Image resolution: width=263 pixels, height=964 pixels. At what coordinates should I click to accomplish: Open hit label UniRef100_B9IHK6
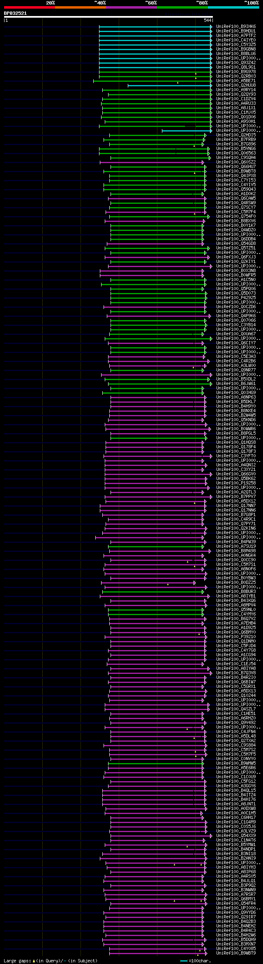(x=236, y=26)
